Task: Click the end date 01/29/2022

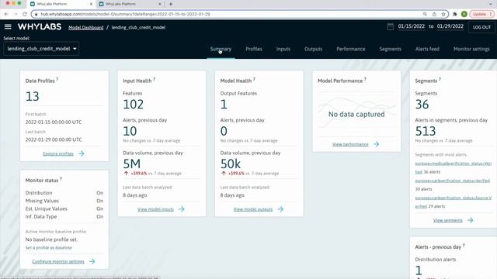Action: pyautogui.click(x=450, y=26)
